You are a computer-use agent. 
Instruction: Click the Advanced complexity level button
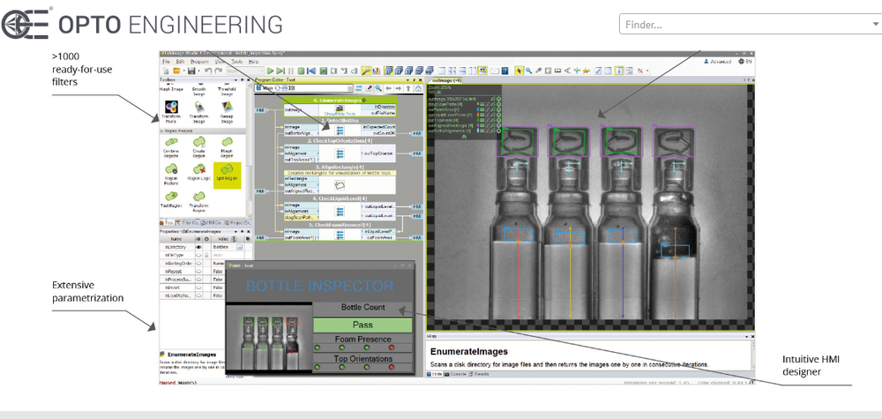pyautogui.click(x=716, y=61)
